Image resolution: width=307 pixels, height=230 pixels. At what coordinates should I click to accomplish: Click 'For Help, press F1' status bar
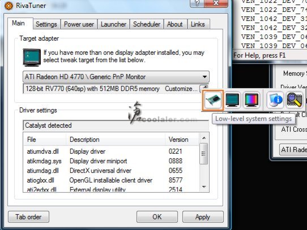coord(259,55)
